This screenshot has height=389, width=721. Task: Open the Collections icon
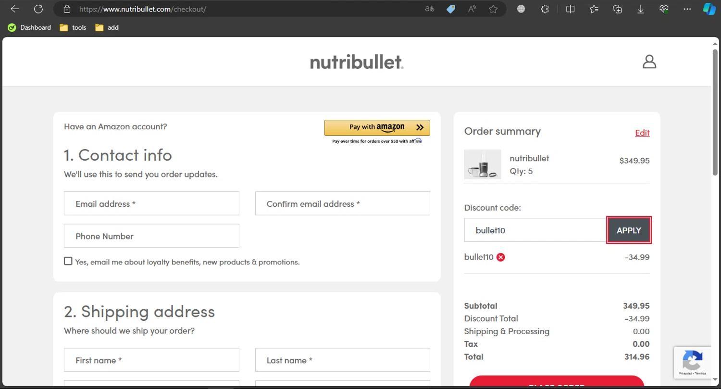617,9
